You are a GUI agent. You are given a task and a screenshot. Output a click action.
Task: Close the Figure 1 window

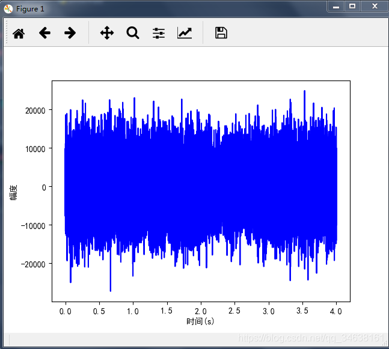pos(375,6)
